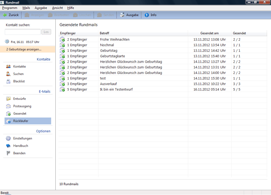Click the Postausgang envelope icon

coord(8,106)
